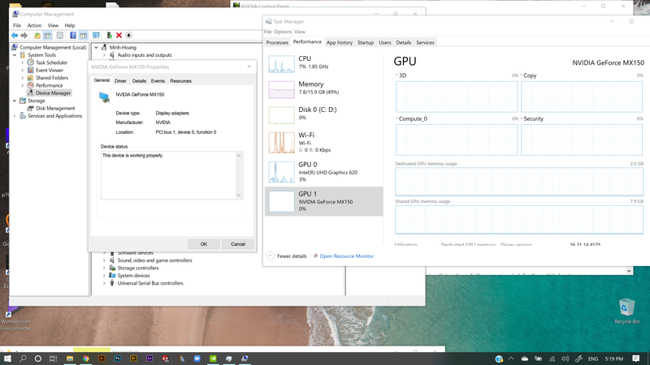Click the Update device driver toolbar icon
Image resolution: width=650 pixels, height=365 pixels.
110,36
